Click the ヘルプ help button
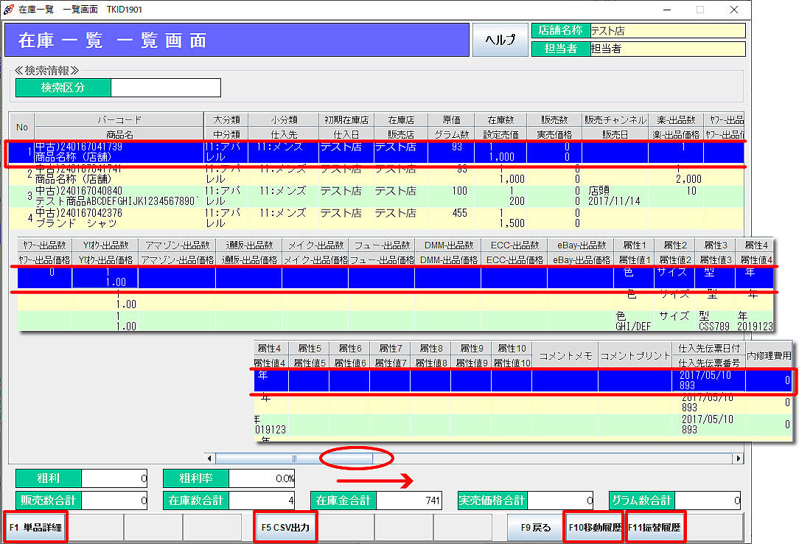This screenshot has height=544, width=799. tap(500, 40)
